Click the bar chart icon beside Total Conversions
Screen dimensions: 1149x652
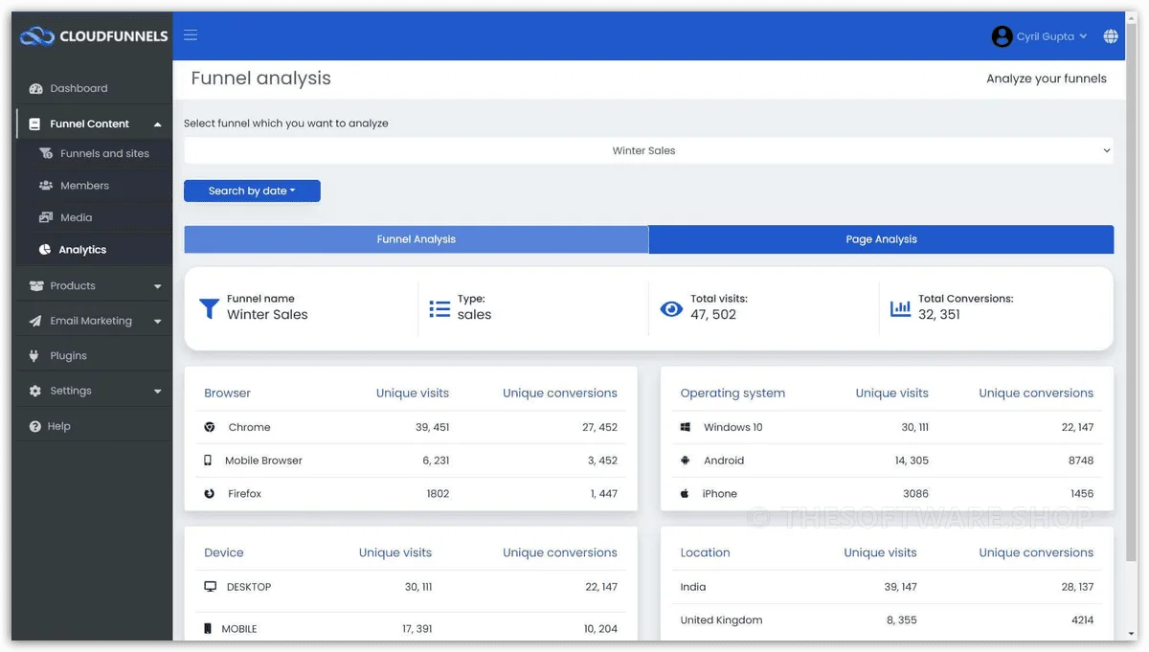(x=900, y=308)
